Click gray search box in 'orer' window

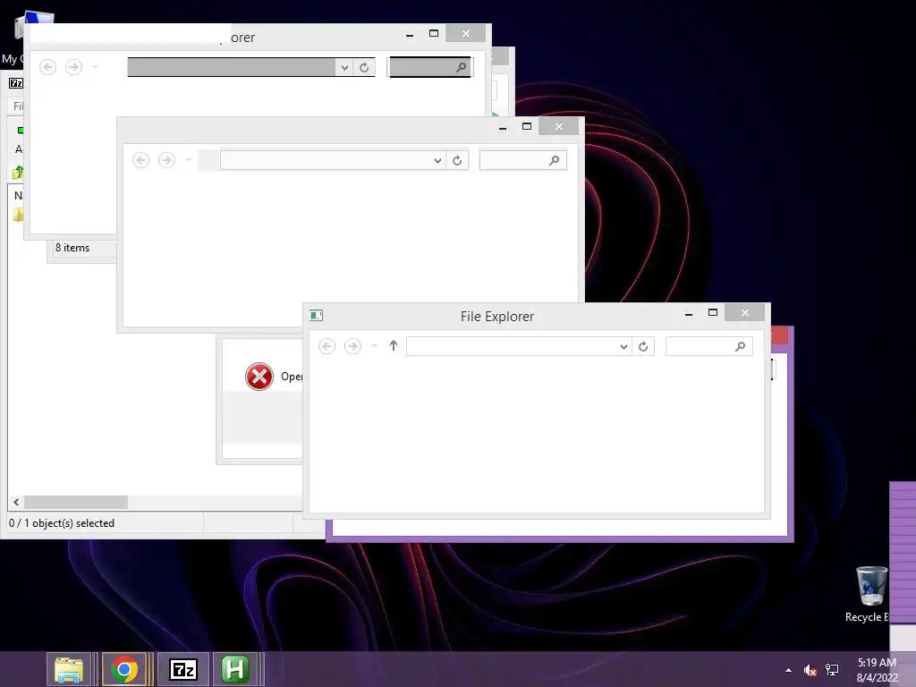(x=430, y=67)
